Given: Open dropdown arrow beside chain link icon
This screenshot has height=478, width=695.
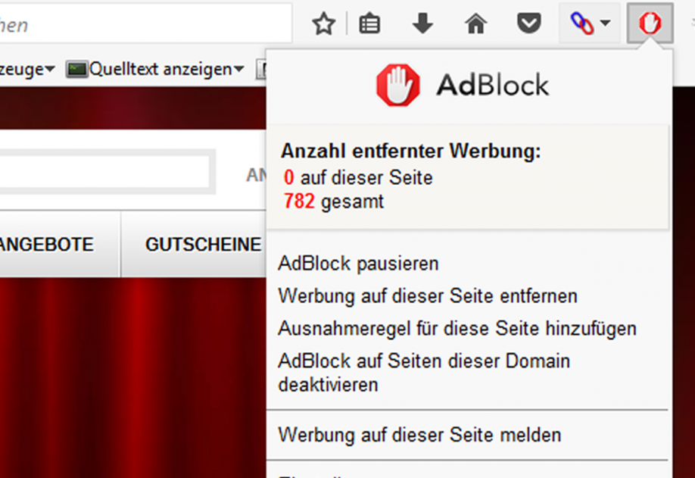Looking at the screenshot, I should pyautogui.click(x=605, y=24).
